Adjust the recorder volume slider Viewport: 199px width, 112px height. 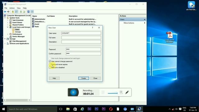(113, 93)
